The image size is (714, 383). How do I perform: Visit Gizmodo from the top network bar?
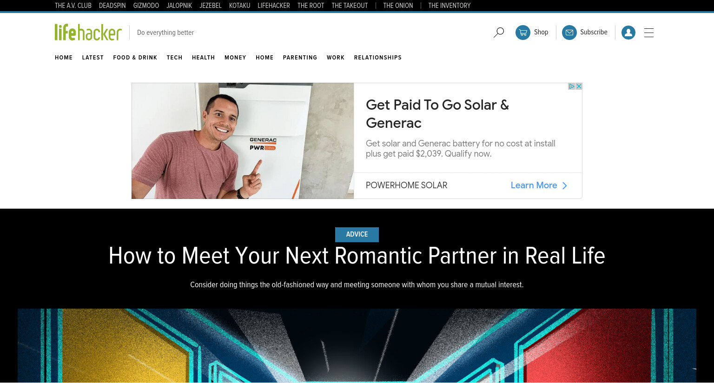(146, 6)
